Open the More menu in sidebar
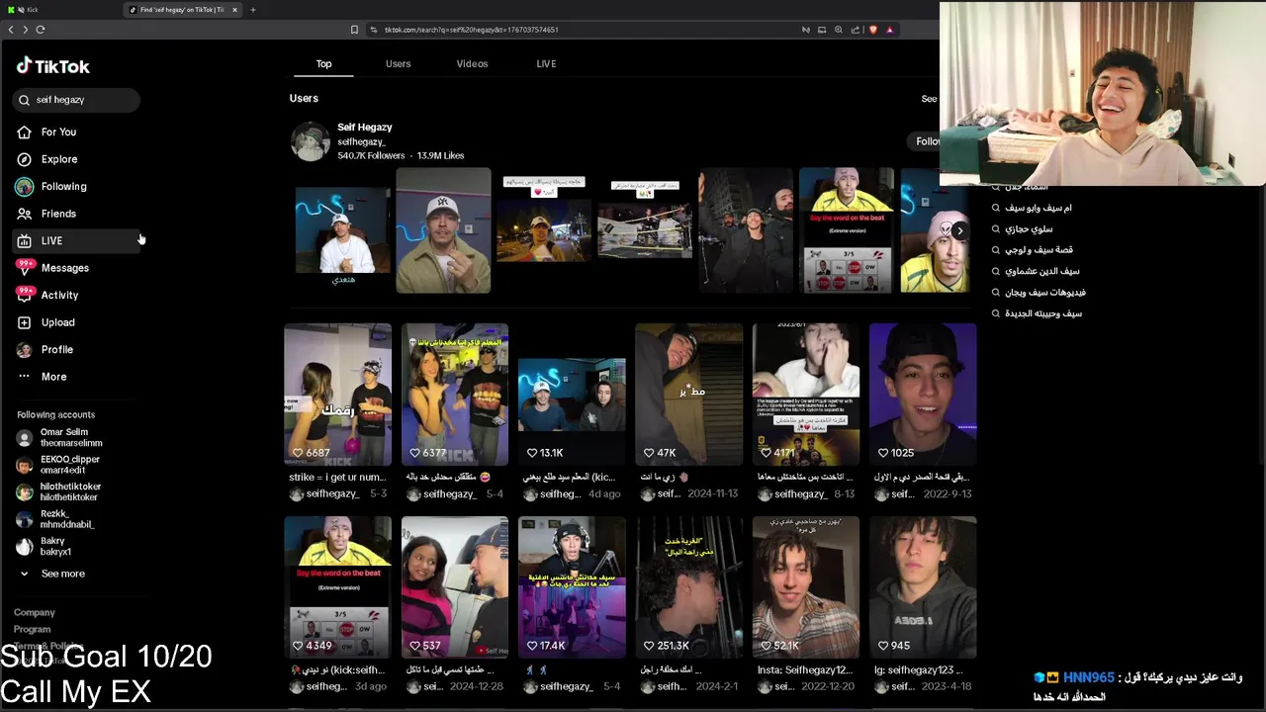The image size is (1266, 712). (53, 377)
